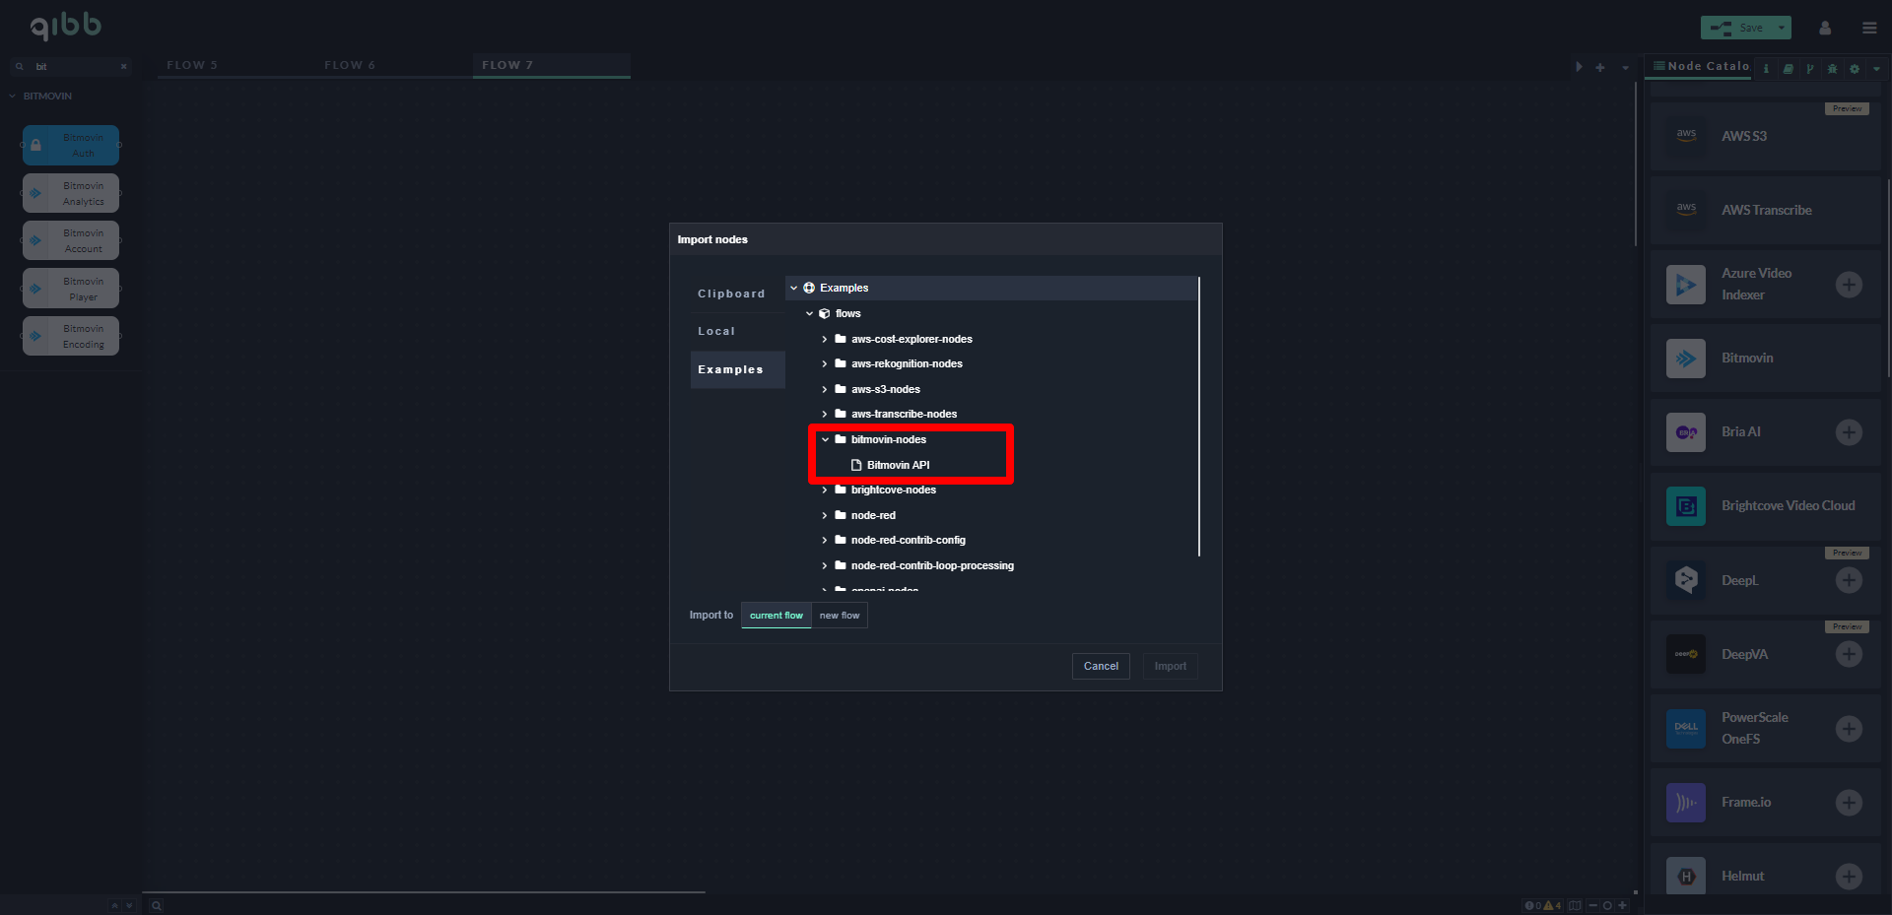
Task: Collapse the BITMOVIN palette category
Action: (13, 97)
